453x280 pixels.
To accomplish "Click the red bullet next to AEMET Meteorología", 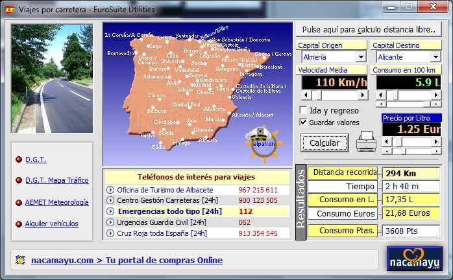I will (x=18, y=202).
